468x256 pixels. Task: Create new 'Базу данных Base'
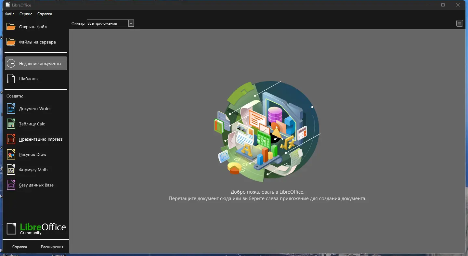[x=36, y=185]
